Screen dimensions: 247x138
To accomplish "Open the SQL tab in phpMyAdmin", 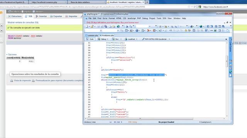I will pyautogui.click(x=29, y=16).
